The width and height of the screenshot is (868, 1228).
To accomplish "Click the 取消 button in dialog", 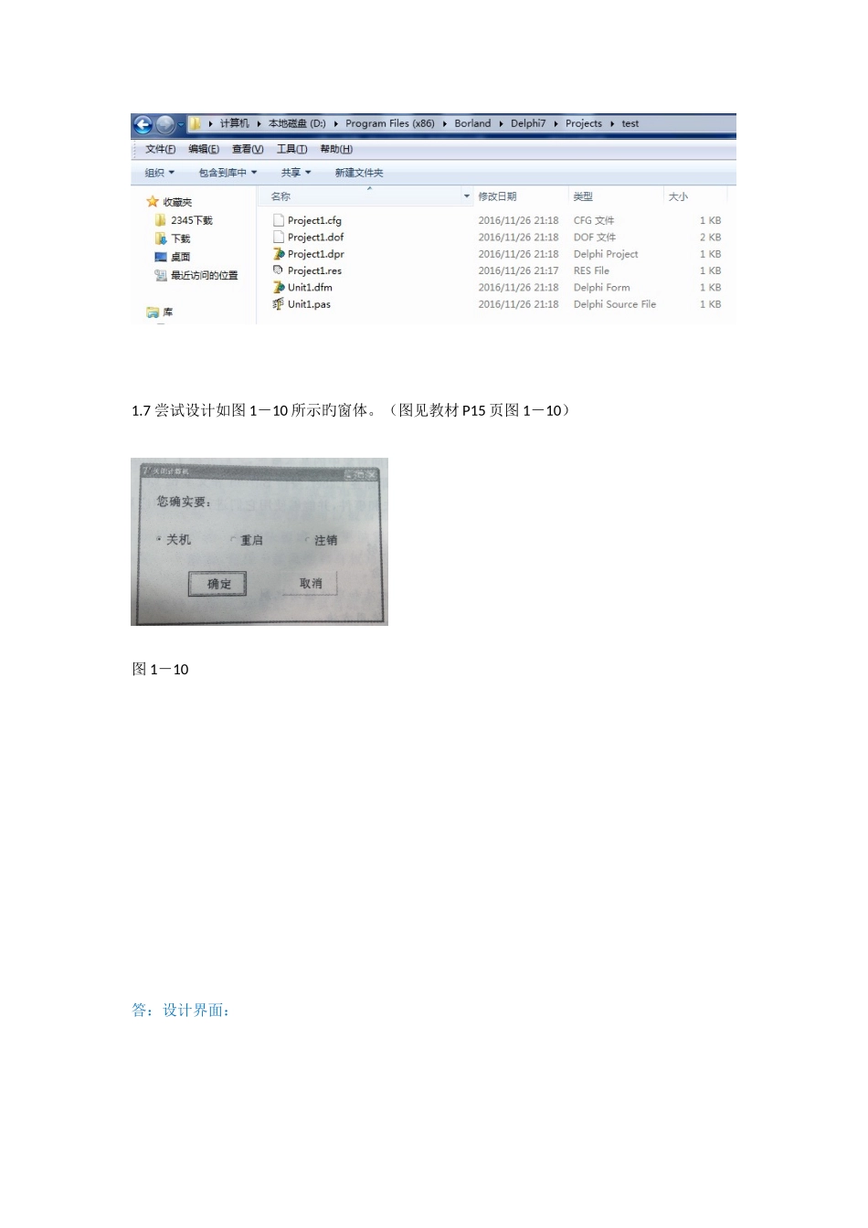I will (x=311, y=583).
